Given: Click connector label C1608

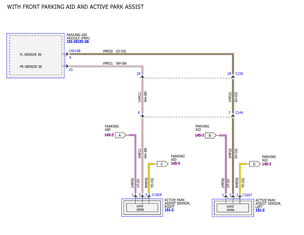Looking at the screenshot, I should tap(157, 195).
